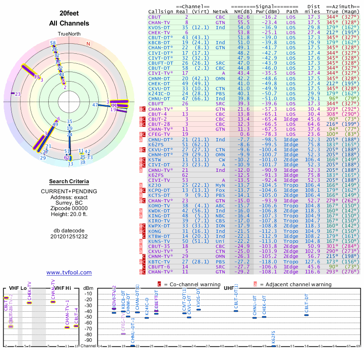Click the Callsign column header
The height and width of the screenshot is (350, 364).
pos(161,12)
